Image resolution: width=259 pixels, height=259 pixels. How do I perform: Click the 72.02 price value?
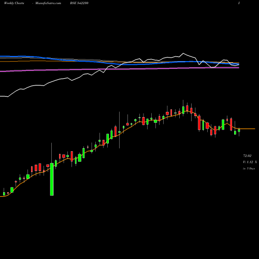(x=247, y=156)
